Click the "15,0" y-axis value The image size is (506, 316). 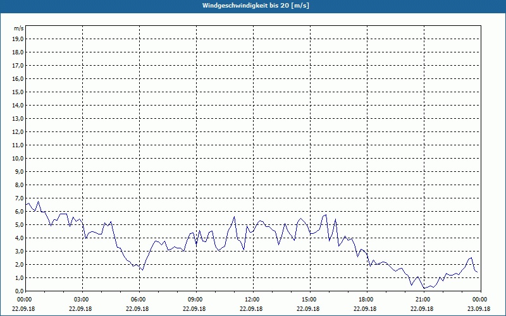pyautogui.click(x=18, y=92)
